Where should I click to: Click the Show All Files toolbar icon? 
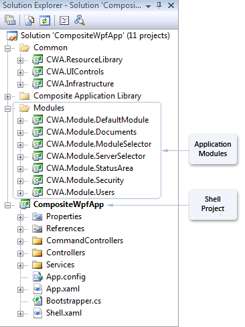coord(29,20)
